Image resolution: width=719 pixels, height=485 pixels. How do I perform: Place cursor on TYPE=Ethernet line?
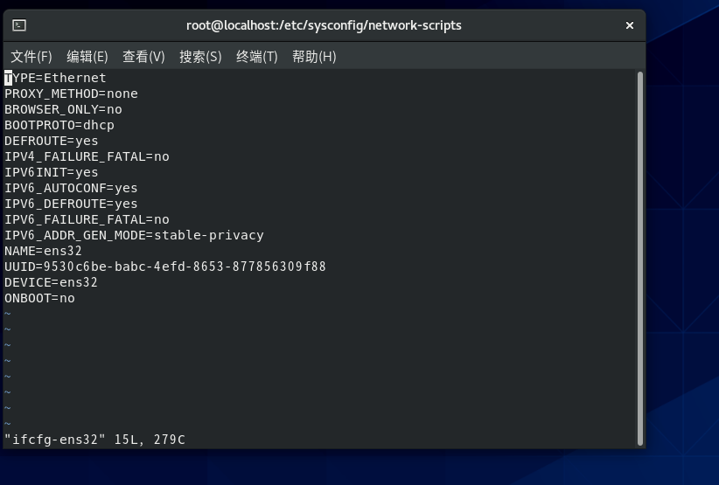pos(55,78)
